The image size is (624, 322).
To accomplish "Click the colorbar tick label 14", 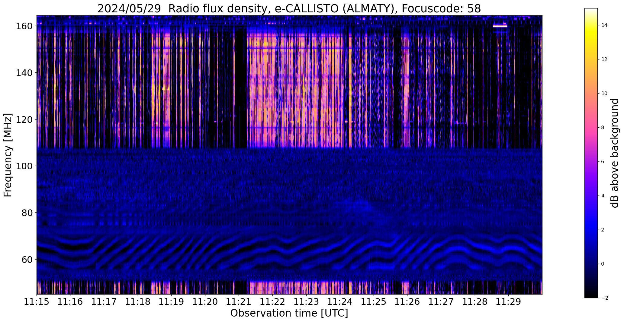I will pos(604,25).
